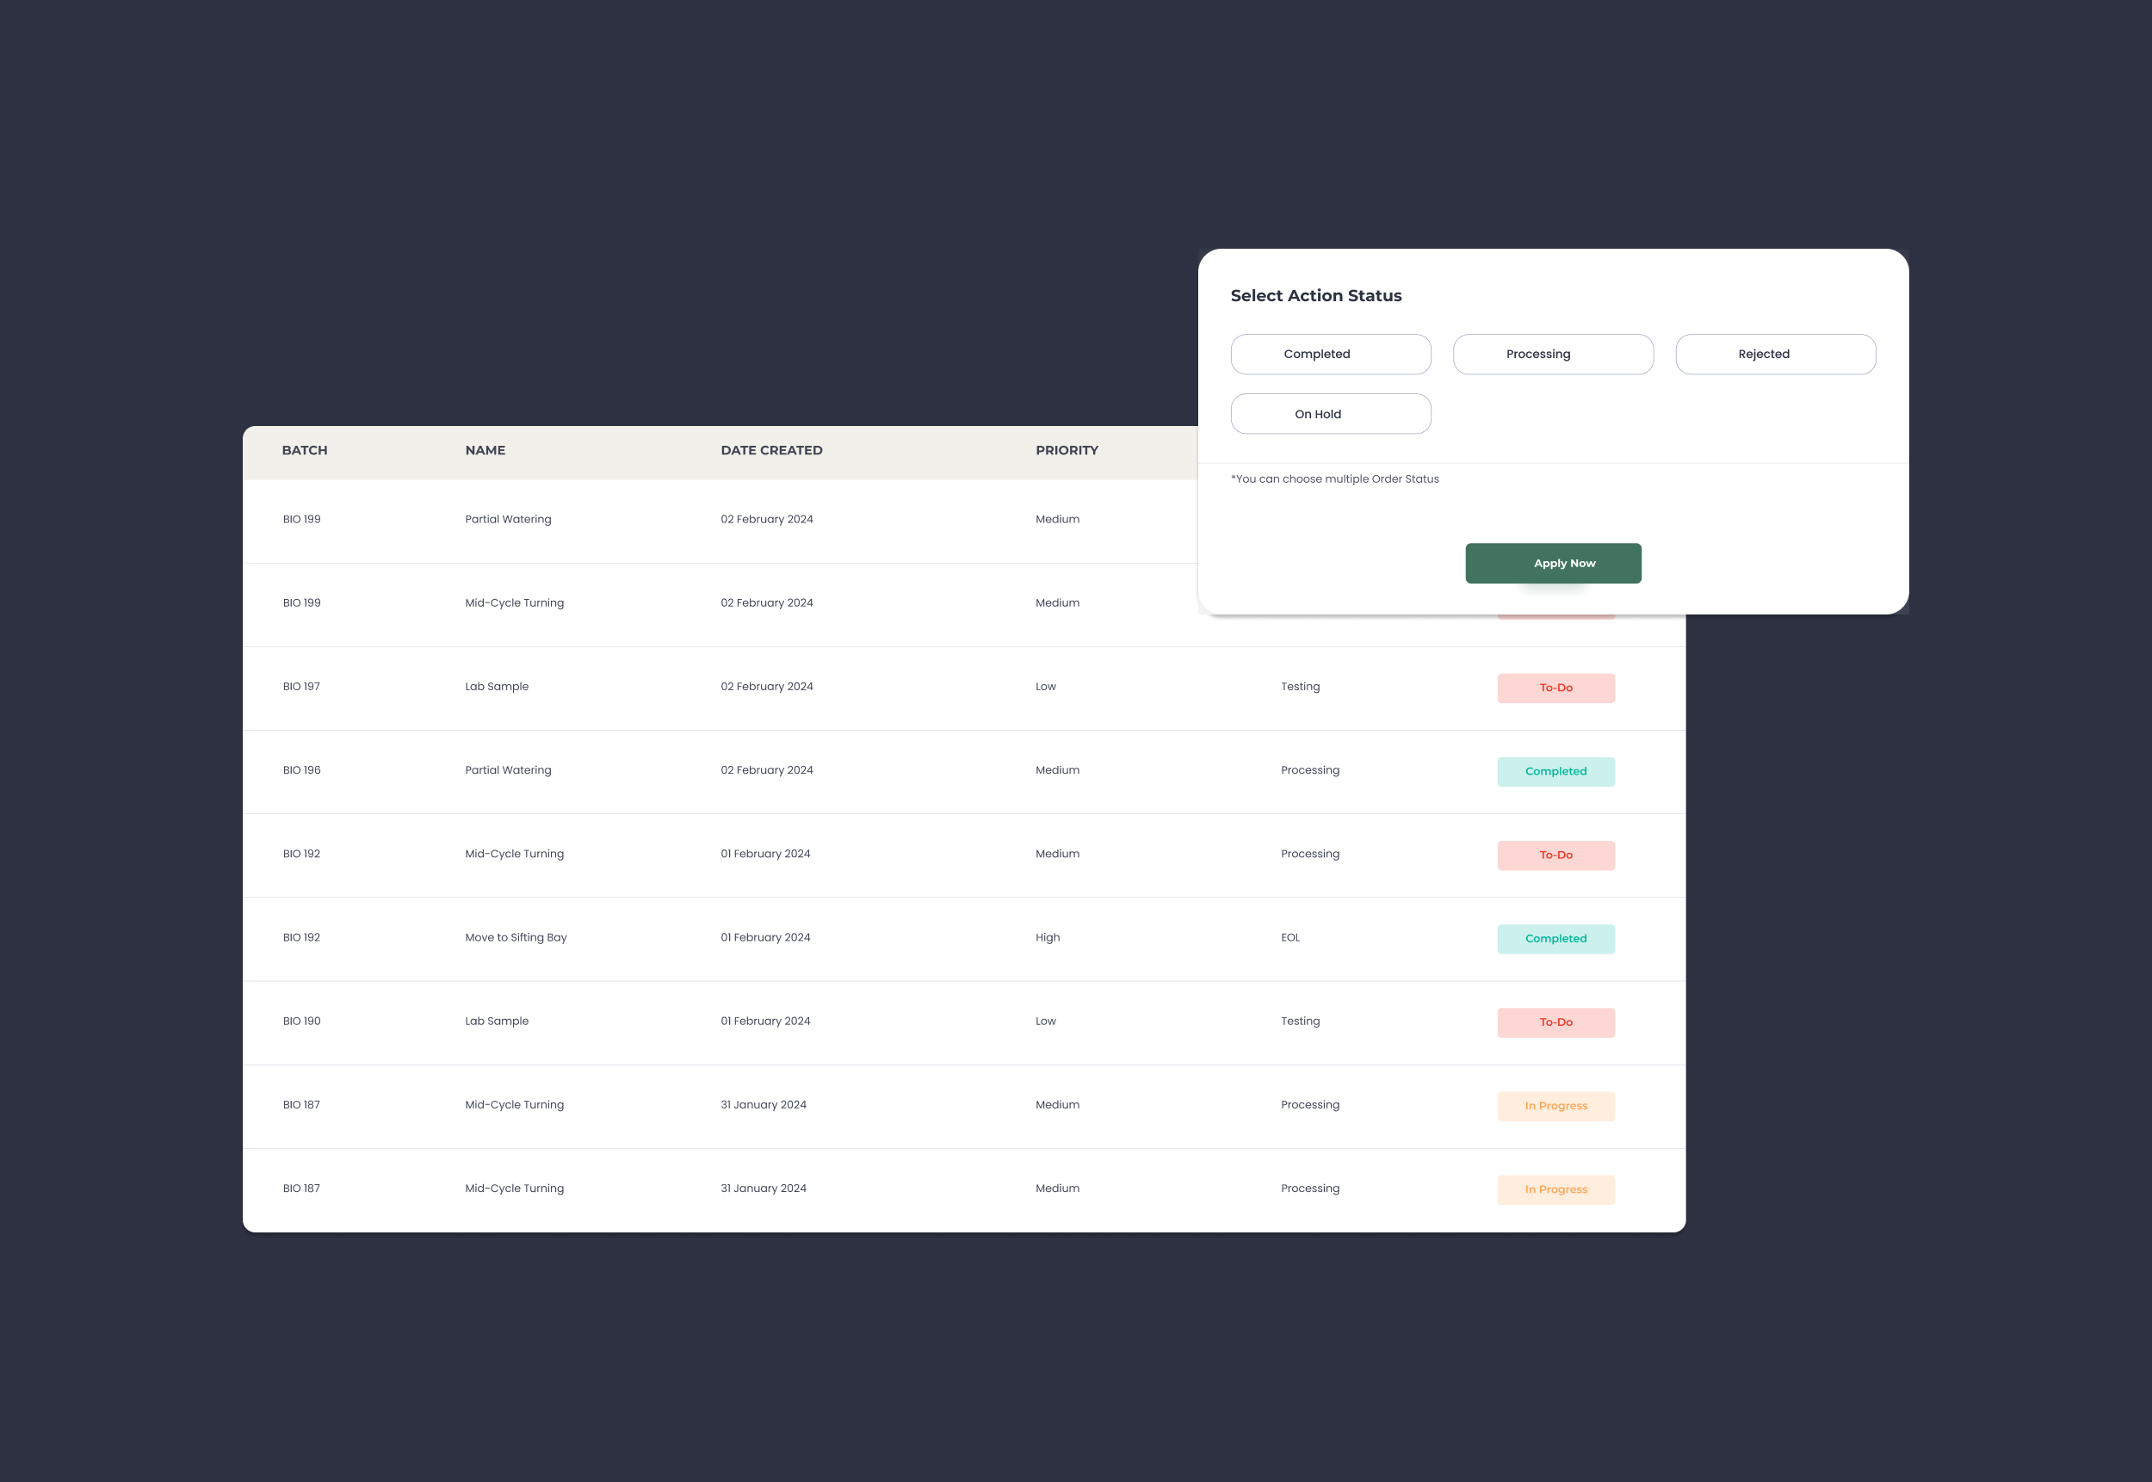Image resolution: width=2152 pixels, height=1482 pixels.
Task: Click 'Mid-Cycle Turning' in the BIO 192 row
Action: [515, 854]
